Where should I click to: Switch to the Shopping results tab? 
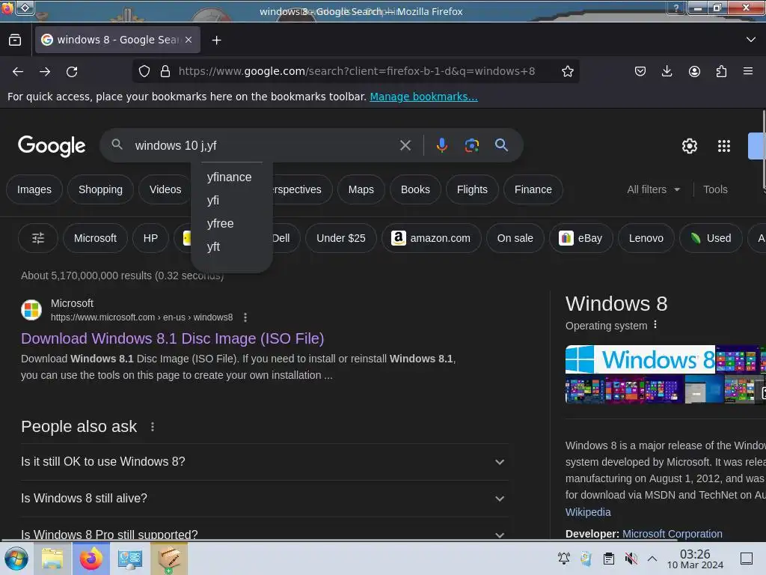click(x=101, y=189)
